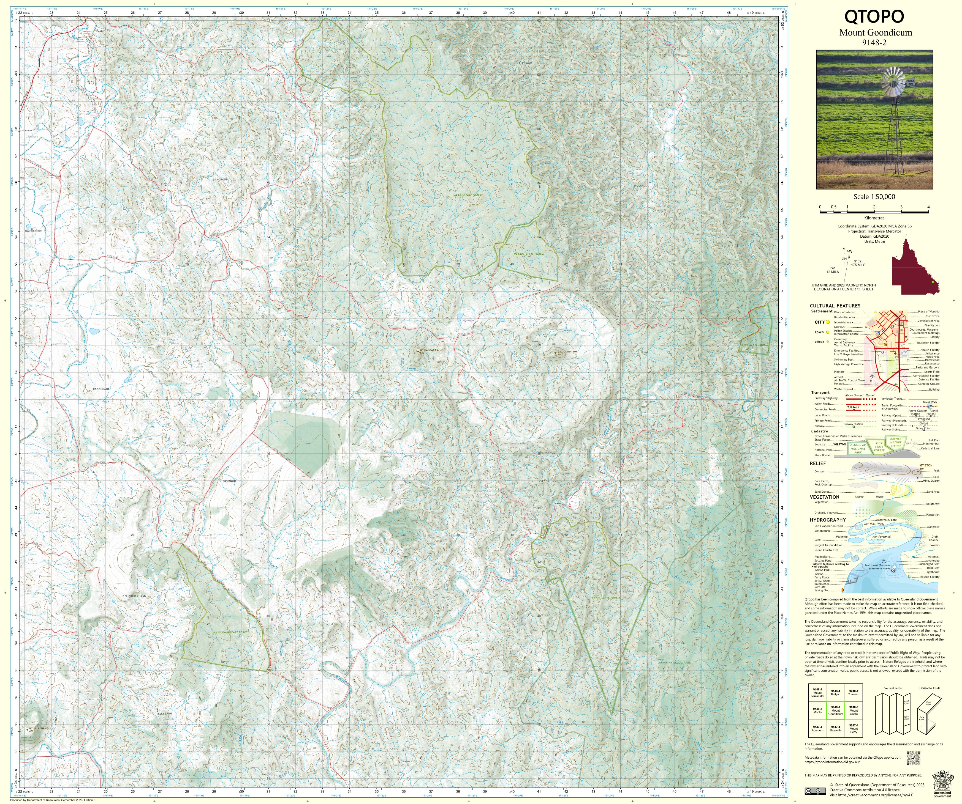Select the 9248-3 Mount Gaeta cell
The image size is (962, 804).
(x=854, y=711)
